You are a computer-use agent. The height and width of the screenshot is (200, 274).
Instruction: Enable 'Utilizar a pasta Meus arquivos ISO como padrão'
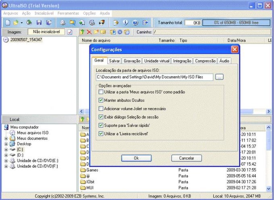tap(101, 92)
